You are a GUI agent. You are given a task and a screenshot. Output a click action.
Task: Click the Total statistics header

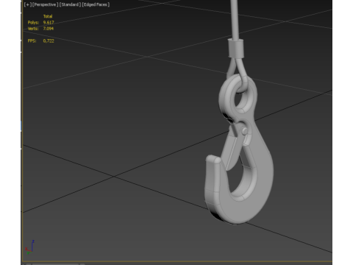pos(48,16)
